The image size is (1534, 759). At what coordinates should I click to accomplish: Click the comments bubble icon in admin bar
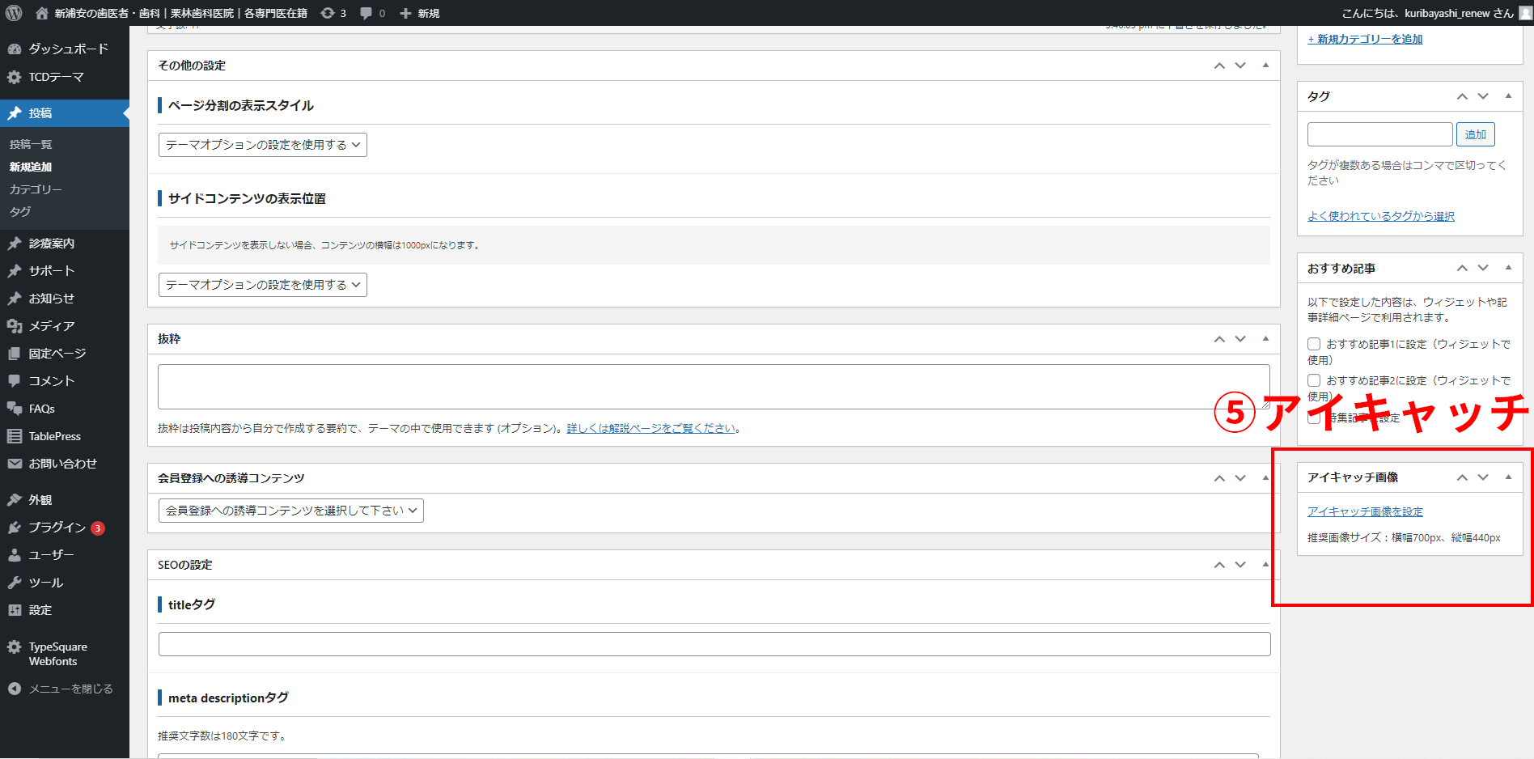[371, 13]
